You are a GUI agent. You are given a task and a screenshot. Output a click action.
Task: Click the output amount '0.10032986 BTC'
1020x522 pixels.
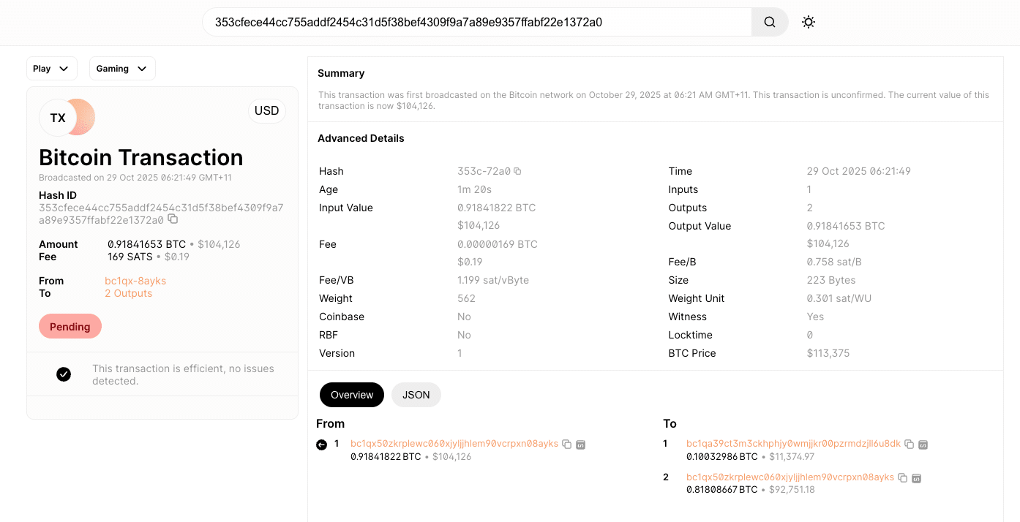tap(722, 457)
